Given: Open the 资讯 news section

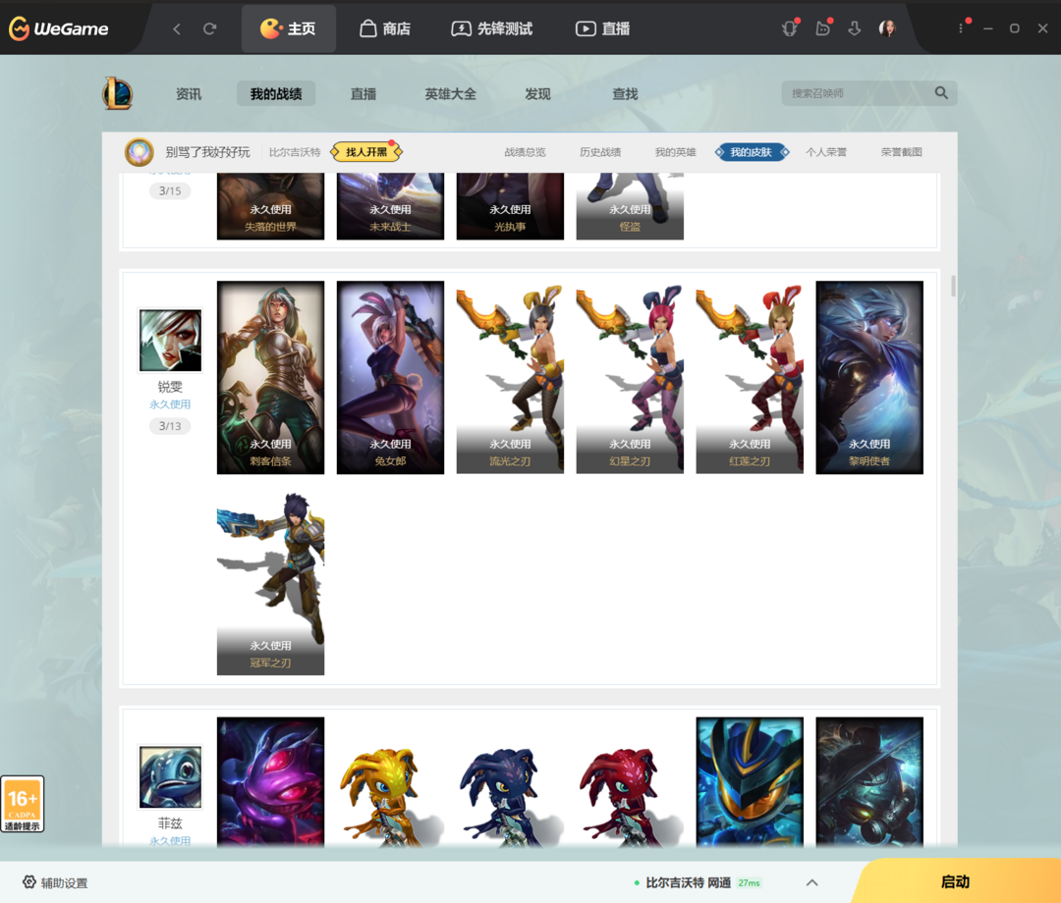Looking at the screenshot, I should coord(188,94).
